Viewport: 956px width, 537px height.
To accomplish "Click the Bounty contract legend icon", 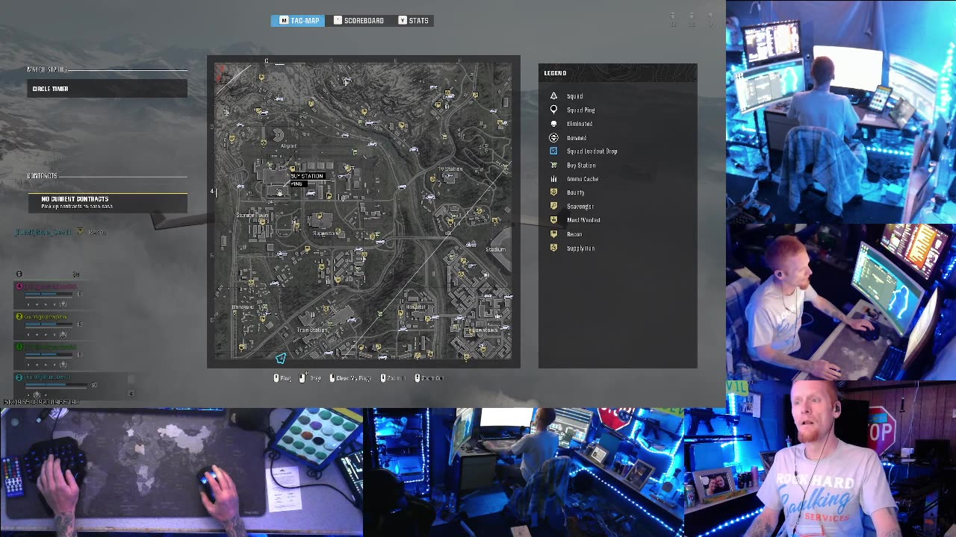I will pos(553,192).
